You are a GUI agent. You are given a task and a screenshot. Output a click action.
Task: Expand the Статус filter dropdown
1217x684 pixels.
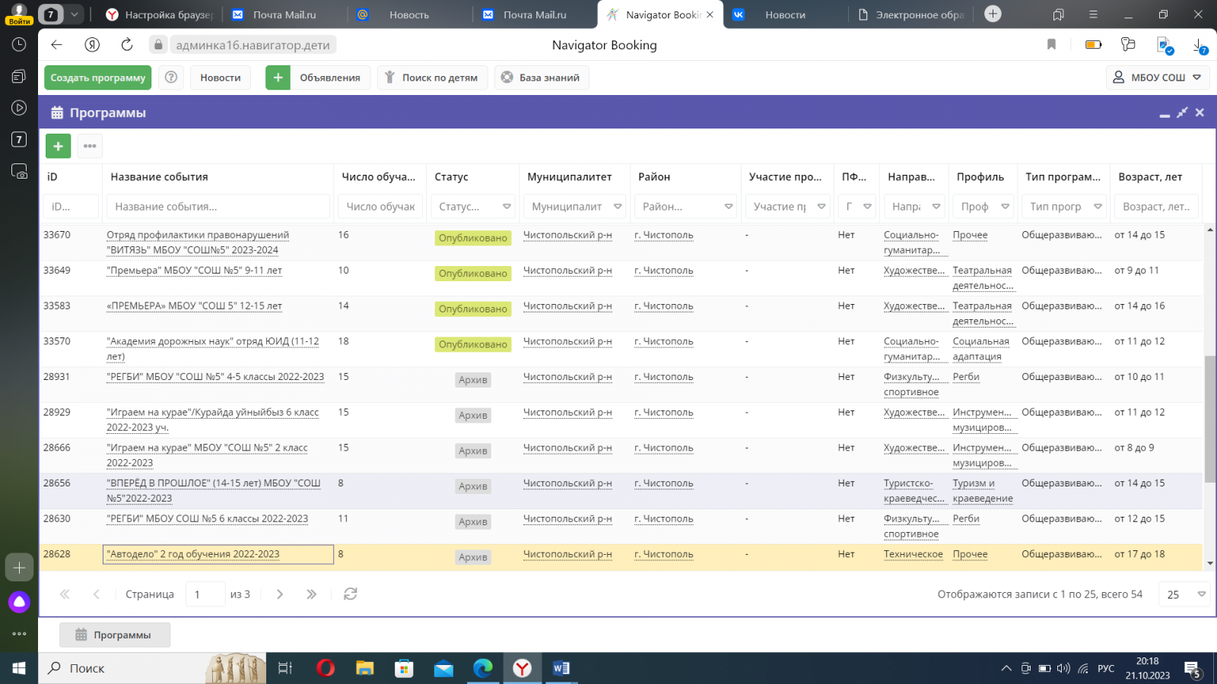(507, 207)
